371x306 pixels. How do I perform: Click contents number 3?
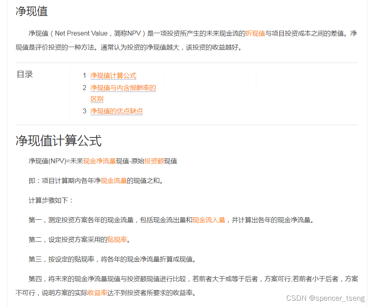(x=84, y=111)
